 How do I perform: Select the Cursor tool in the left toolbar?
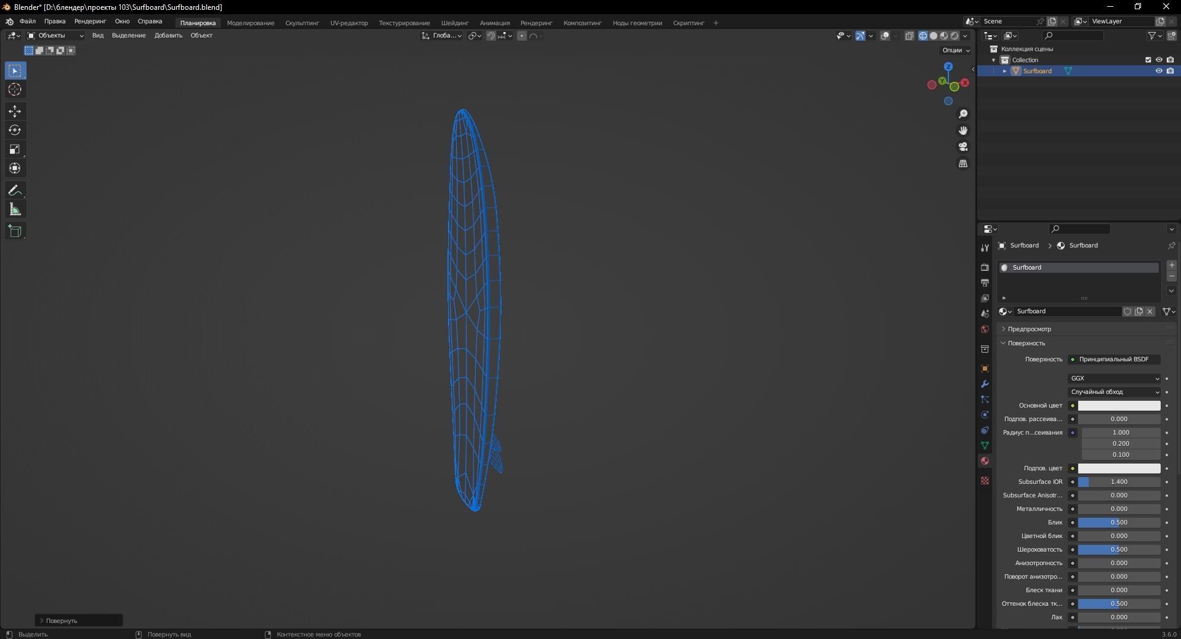[15, 90]
